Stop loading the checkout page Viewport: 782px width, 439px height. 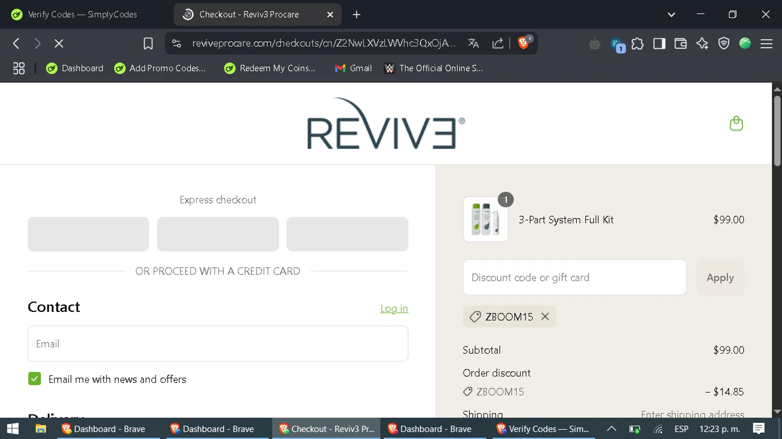[x=59, y=44]
